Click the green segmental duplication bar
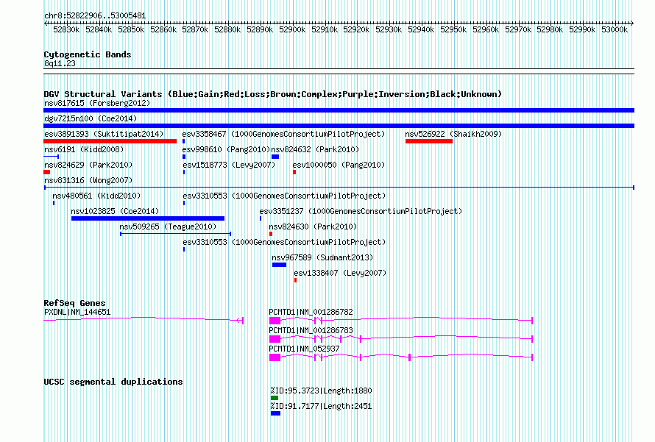This screenshot has width=655, height=442. point(275,398)
